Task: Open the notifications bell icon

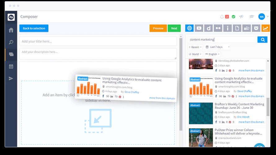Action: click(222, 17)
